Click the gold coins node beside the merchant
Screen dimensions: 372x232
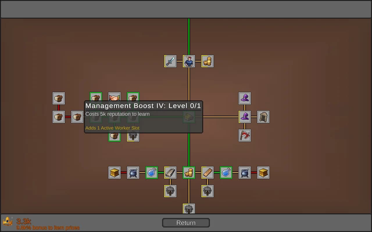coord(208,61)
